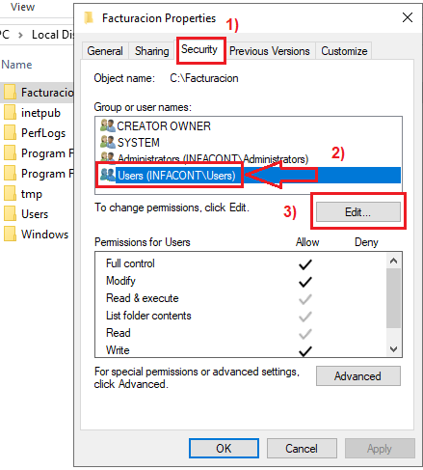
Task: Sort files by the Name column header
Action: [16, 65]
